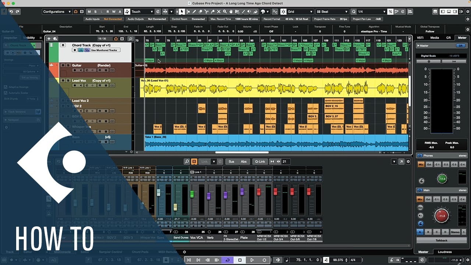This screenshot has height=265, width=471.
Task: Select the Zoom magnifier tool
Action: coord(224,12)
